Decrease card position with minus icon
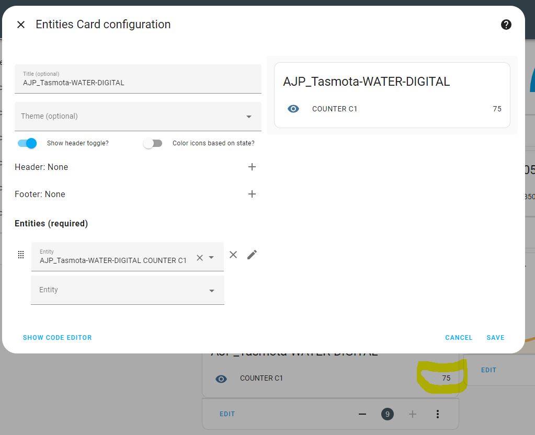Image resolution: width=535 pixels, height=435 pixels. [362, 414]
